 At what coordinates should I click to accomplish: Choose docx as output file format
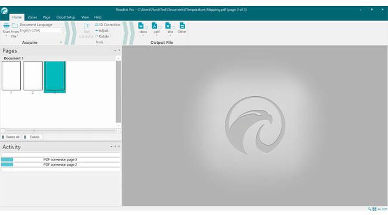click(141, 26)
